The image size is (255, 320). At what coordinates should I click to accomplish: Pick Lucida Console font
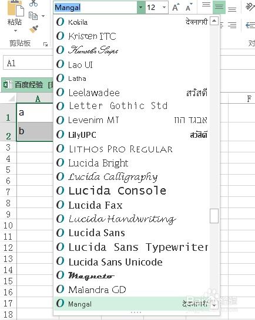point(132,191)
